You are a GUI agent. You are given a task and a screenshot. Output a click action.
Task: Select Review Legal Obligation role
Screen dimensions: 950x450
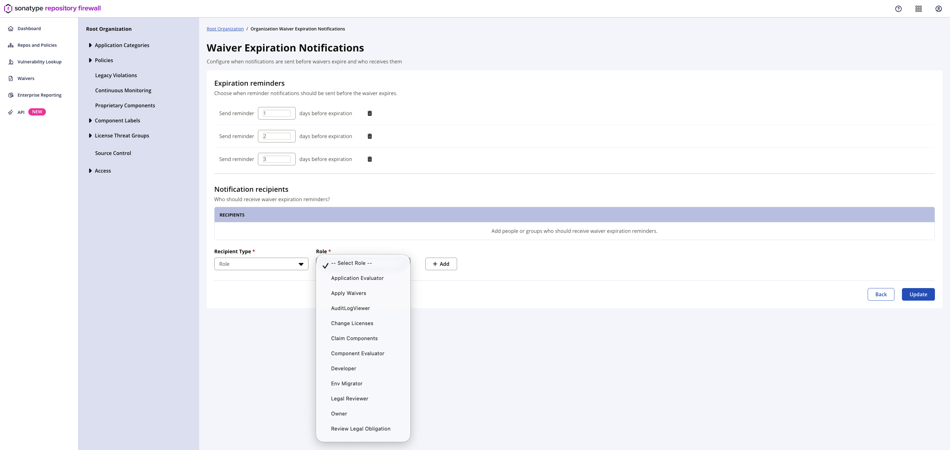point(363,429)
